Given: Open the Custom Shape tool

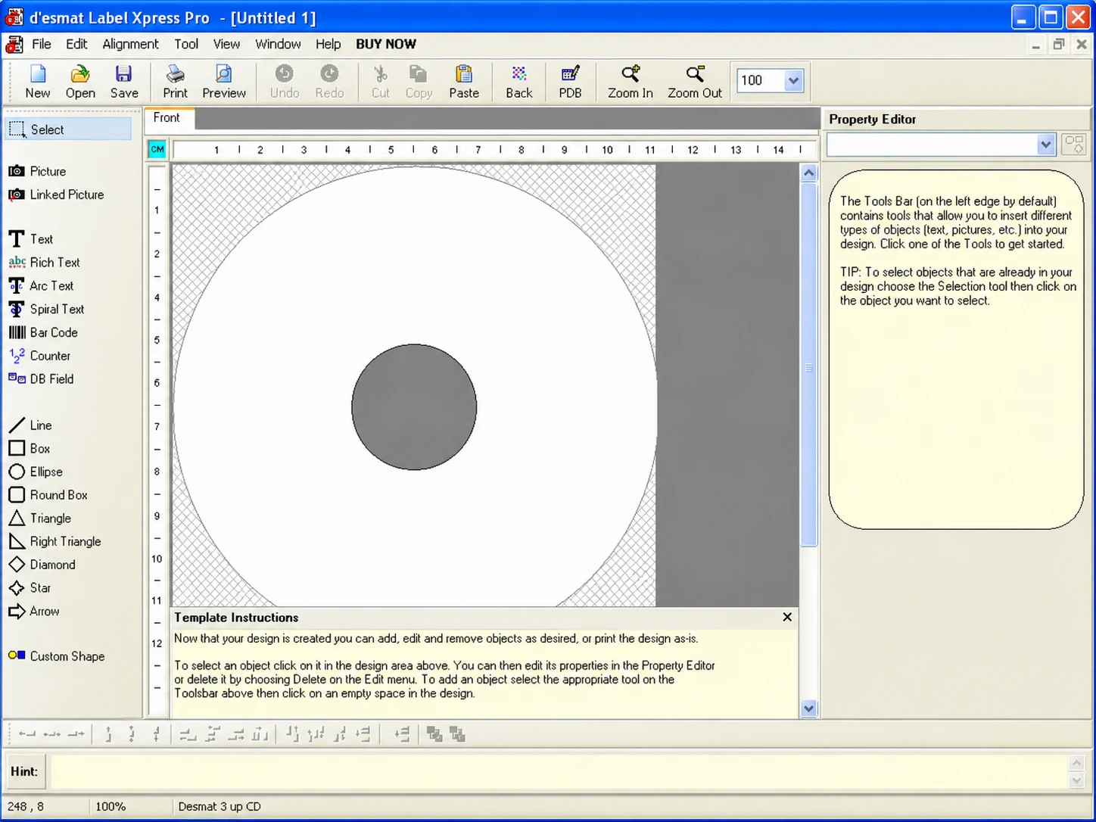Looking at the screenshot, I should pos(57,656).
